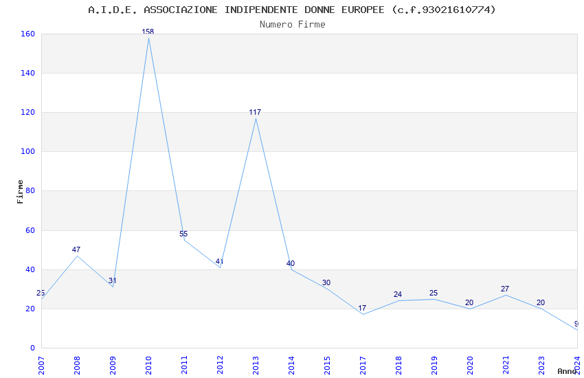
Task: Click the data label 55 for 2011
Action: point(183,234)
